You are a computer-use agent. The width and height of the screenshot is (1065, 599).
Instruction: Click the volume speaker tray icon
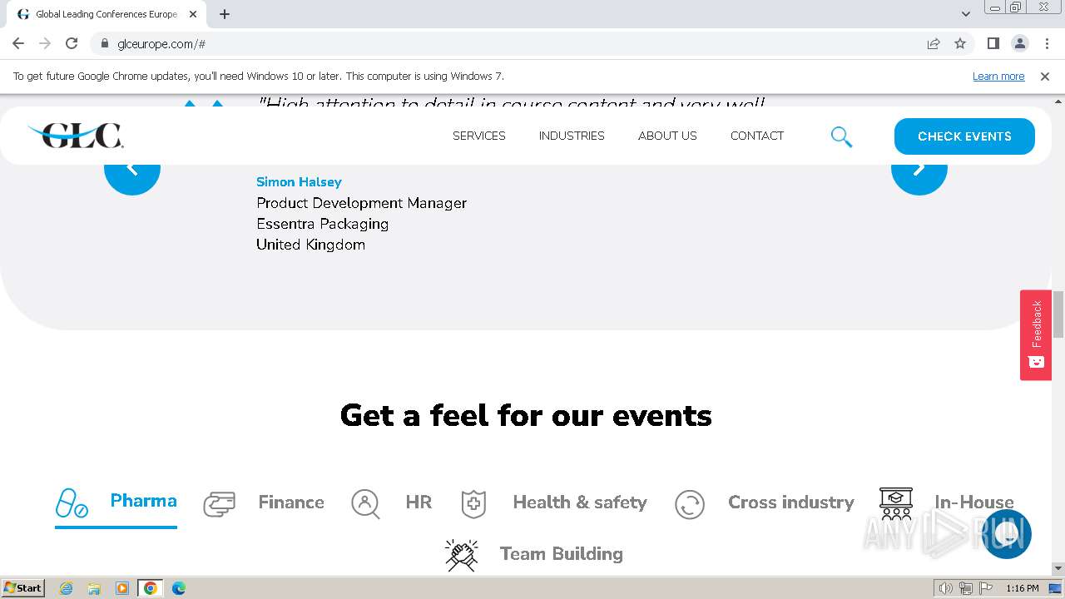(945, 588)
